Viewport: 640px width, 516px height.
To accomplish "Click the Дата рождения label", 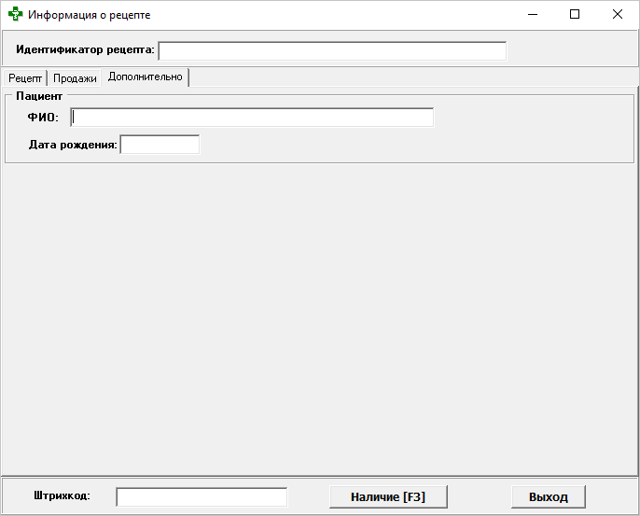I will tap(74, 145).
